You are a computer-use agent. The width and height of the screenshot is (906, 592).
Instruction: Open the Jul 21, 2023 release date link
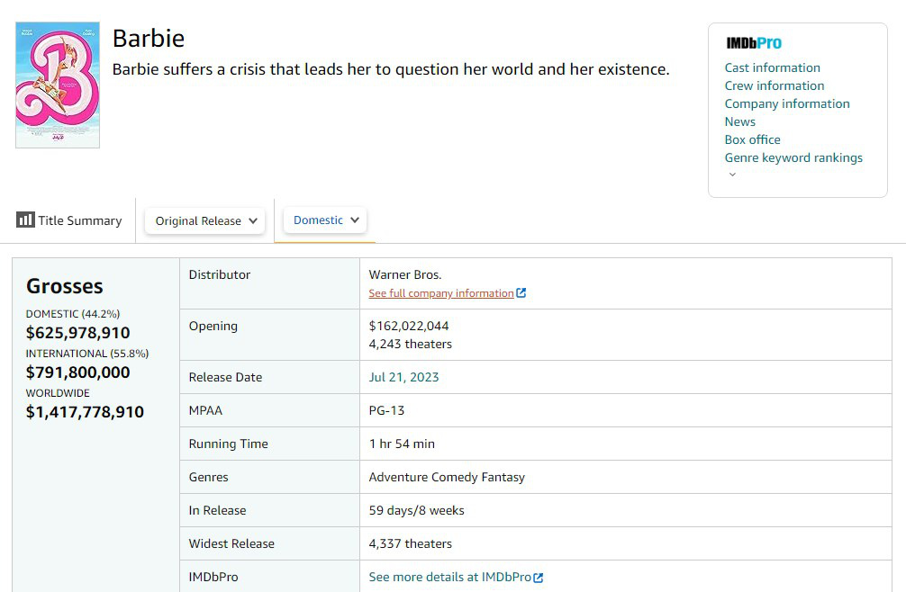click(403, 377)
